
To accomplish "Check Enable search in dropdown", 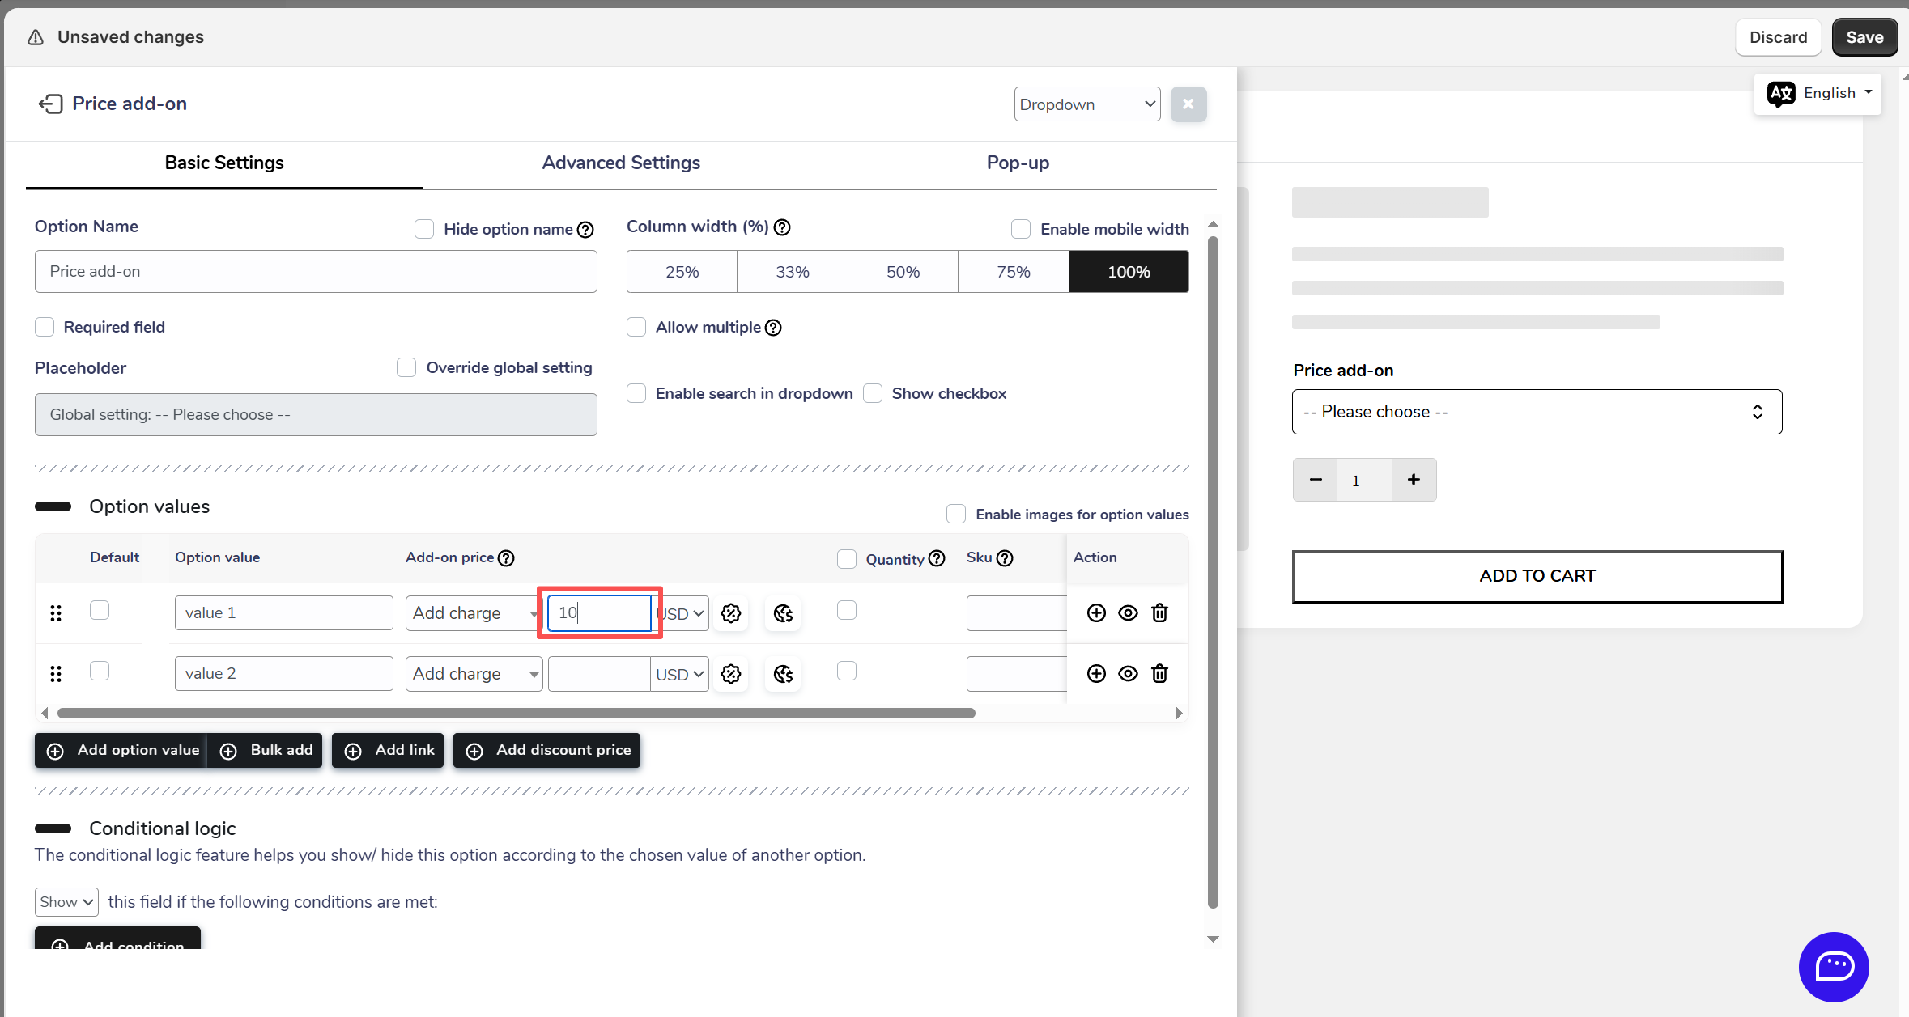I will (637, 394).
